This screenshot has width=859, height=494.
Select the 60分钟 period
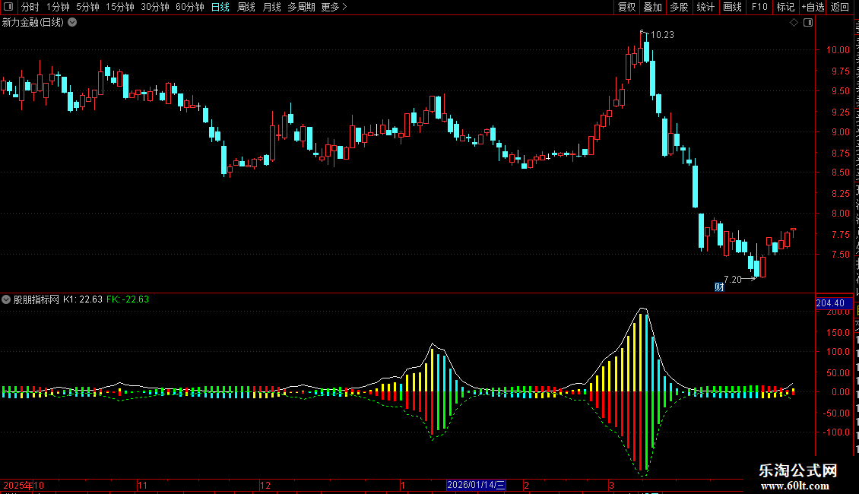point(190,7)
